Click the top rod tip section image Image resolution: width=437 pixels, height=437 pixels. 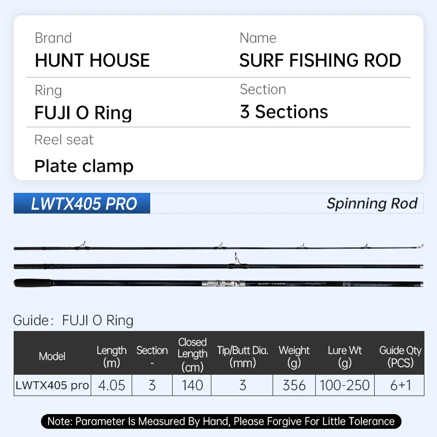[218, 247]
